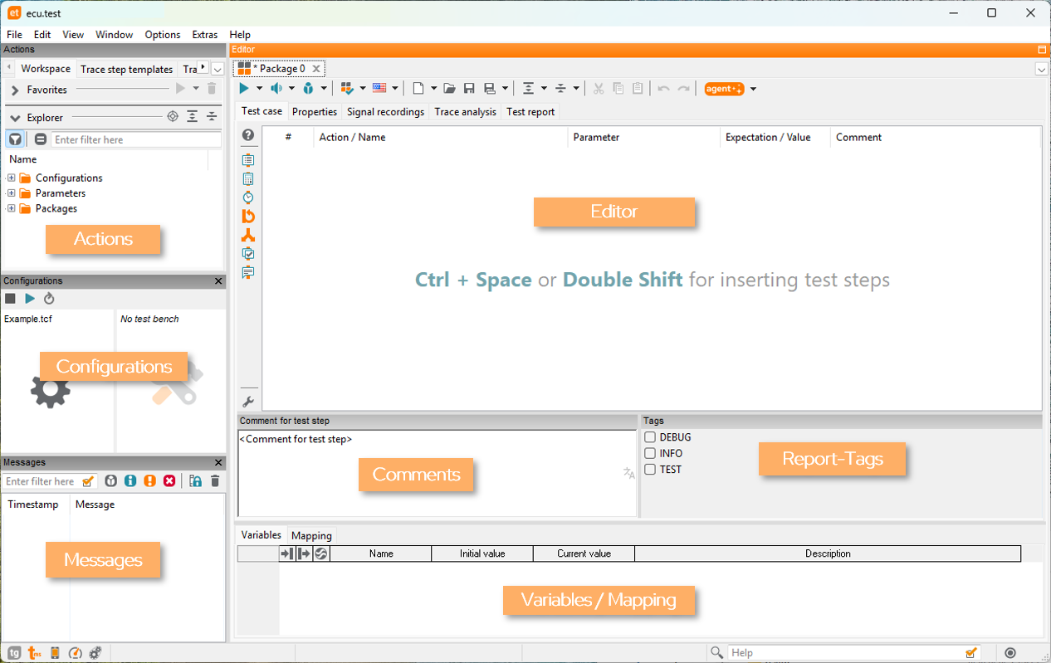Stop the configuration with the square icon

[10, 299]
